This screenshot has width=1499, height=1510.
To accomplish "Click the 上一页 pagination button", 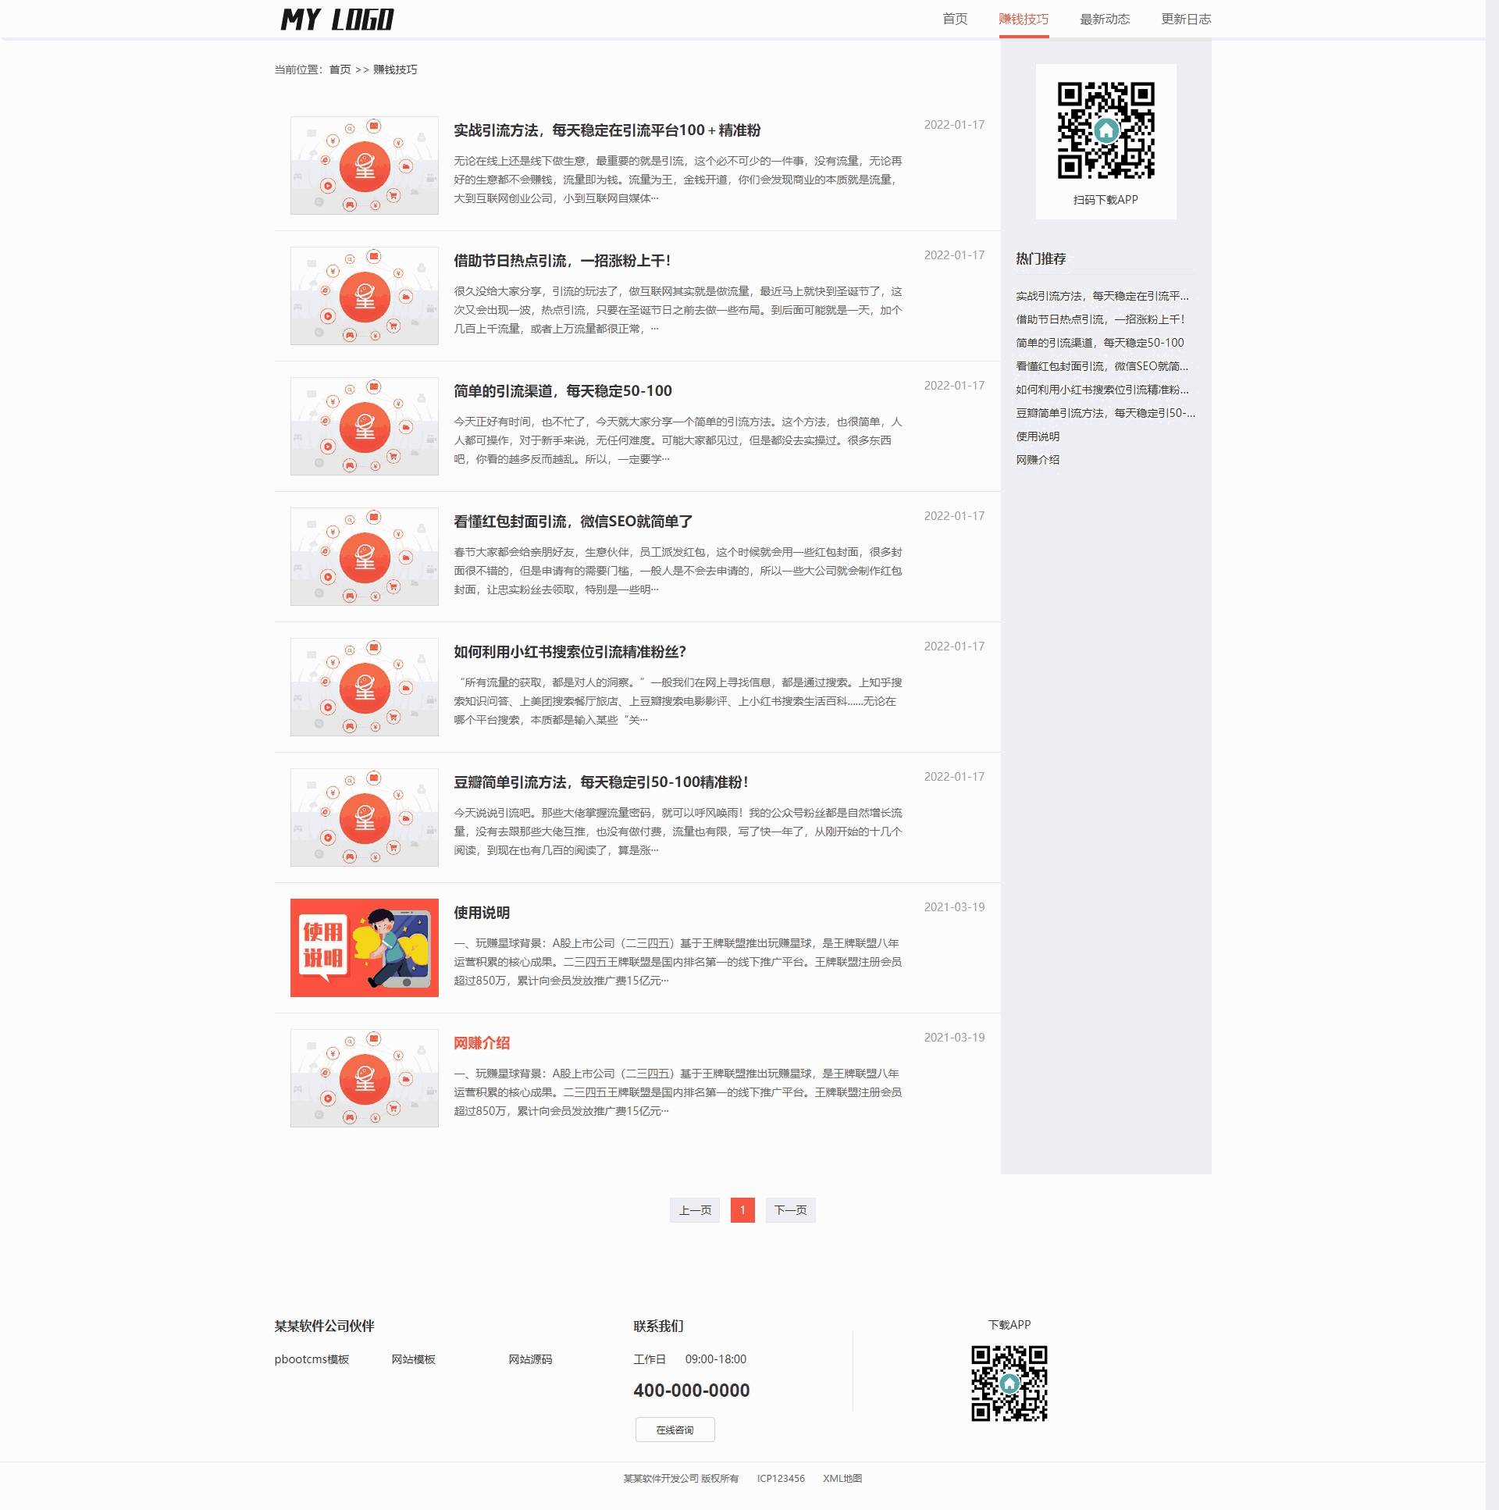I will click(x=695, y=1210).
